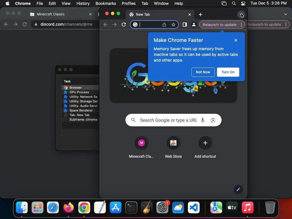292x219 pixels.
Task: Open Chrome three-dot menu in front window
Action: click(241, 25)
